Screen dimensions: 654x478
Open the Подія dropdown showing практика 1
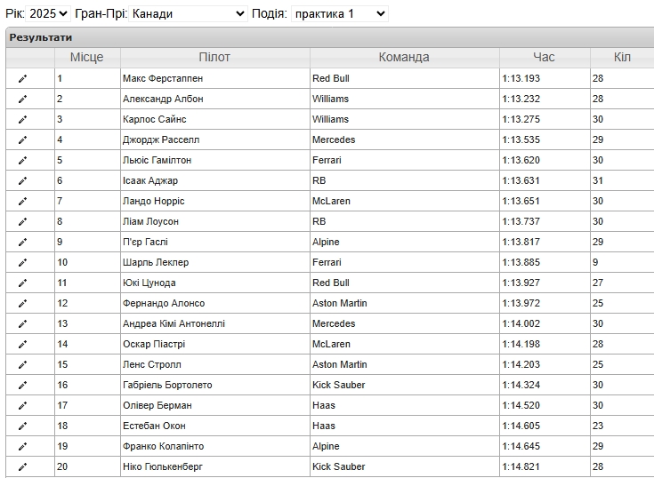click(340, 13)
